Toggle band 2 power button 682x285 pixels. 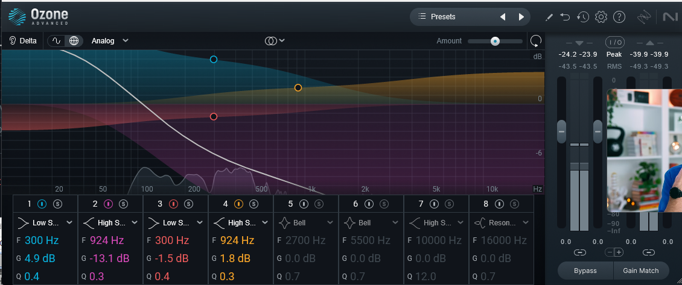tap(108, 204)
